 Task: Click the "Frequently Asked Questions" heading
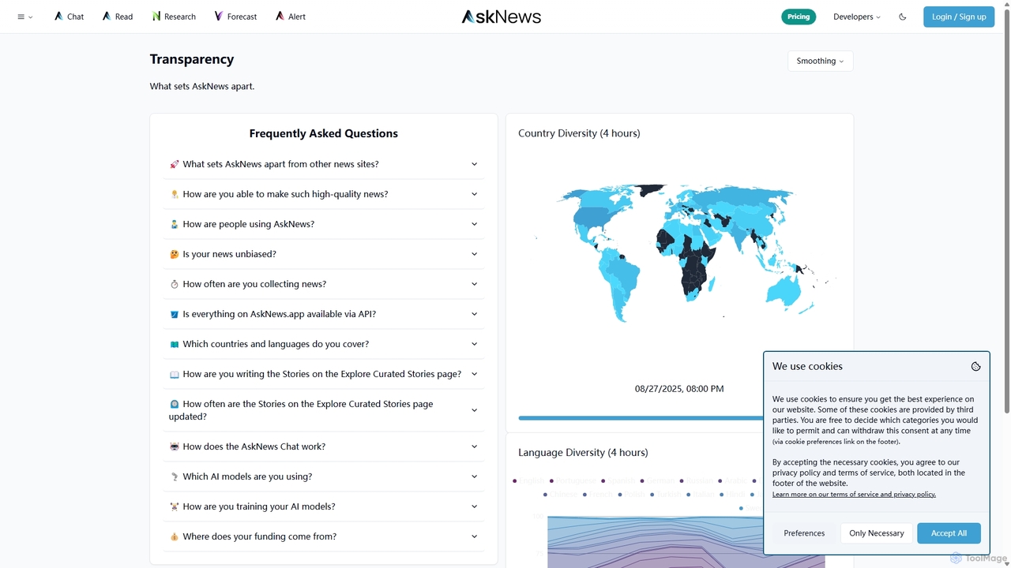pos(324,133)
